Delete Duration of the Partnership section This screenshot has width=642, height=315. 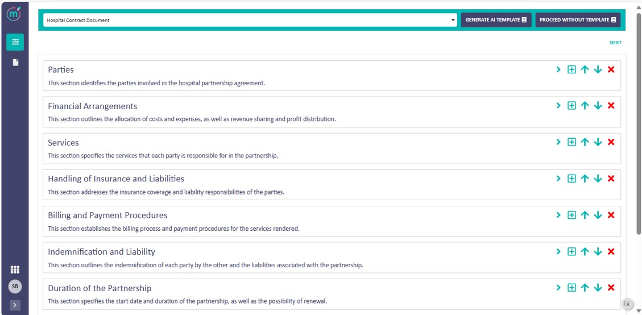(611, 288)
